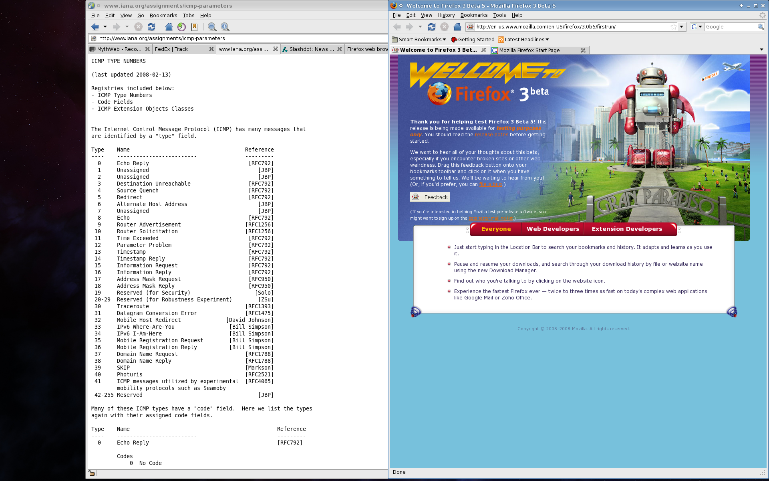Click the Firefox Forward button
The height and width of the screenshot is (481, 769).
[x=409, y=27]
